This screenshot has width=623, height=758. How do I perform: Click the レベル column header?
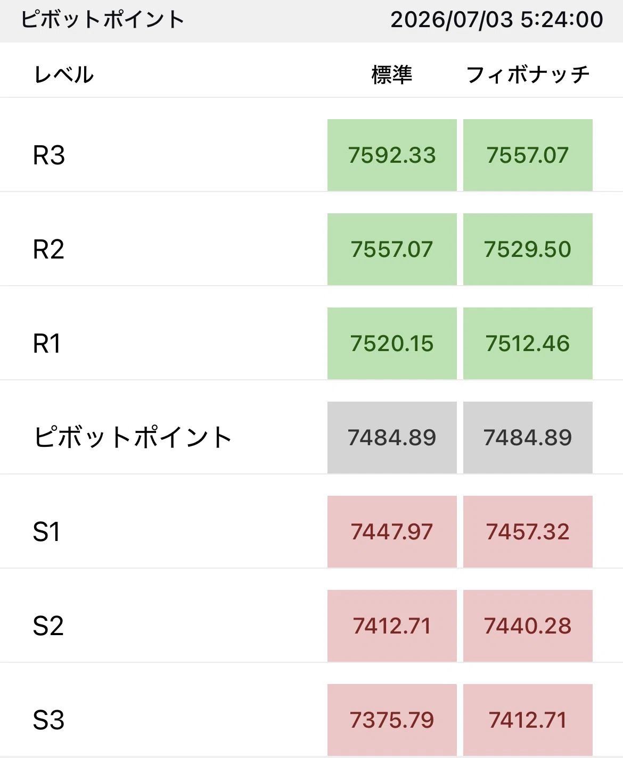tap(64, 74)
